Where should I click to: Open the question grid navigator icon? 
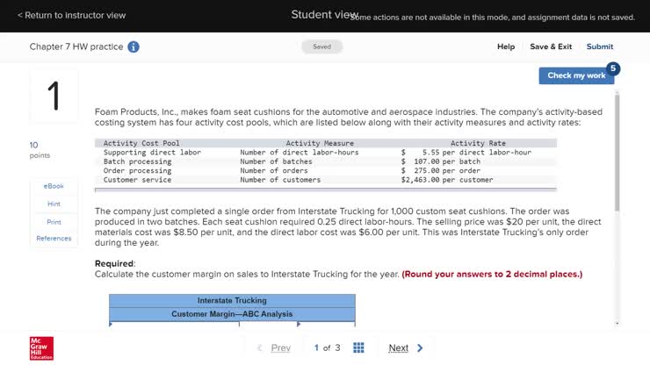[358, 347]
